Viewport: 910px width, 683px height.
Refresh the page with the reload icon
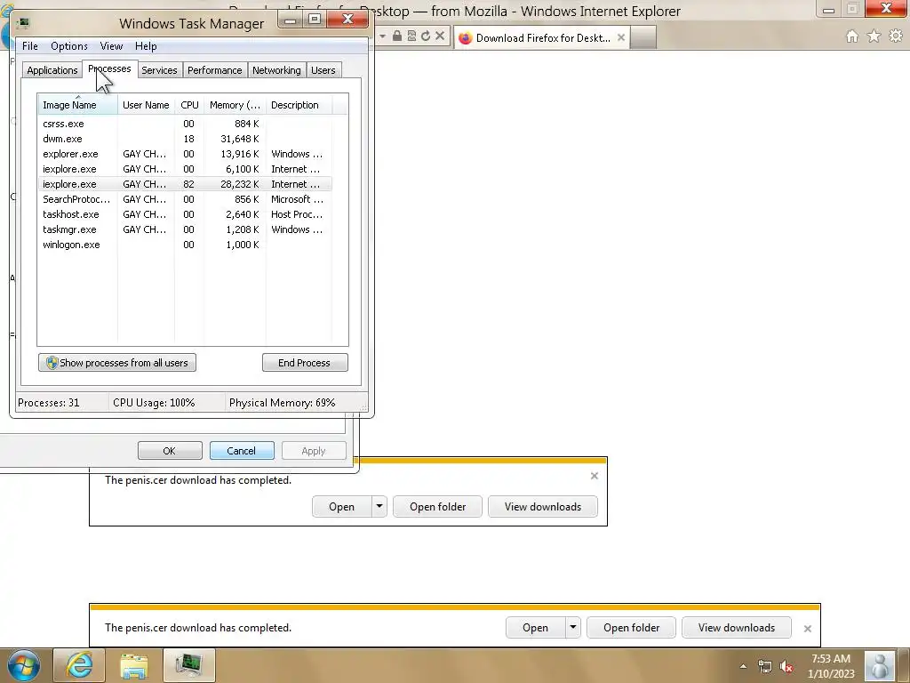click(x=426, y=36)
